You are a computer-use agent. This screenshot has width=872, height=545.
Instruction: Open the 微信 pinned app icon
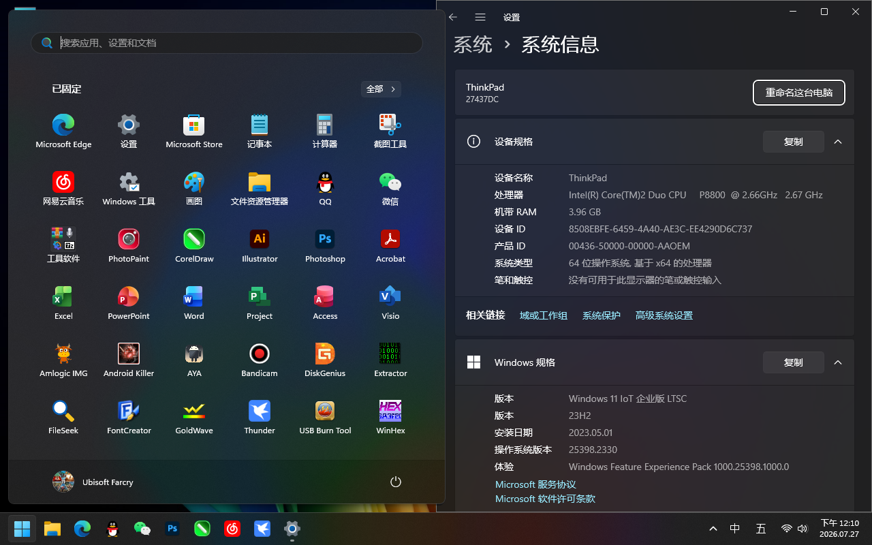click(x=390, y=188)
